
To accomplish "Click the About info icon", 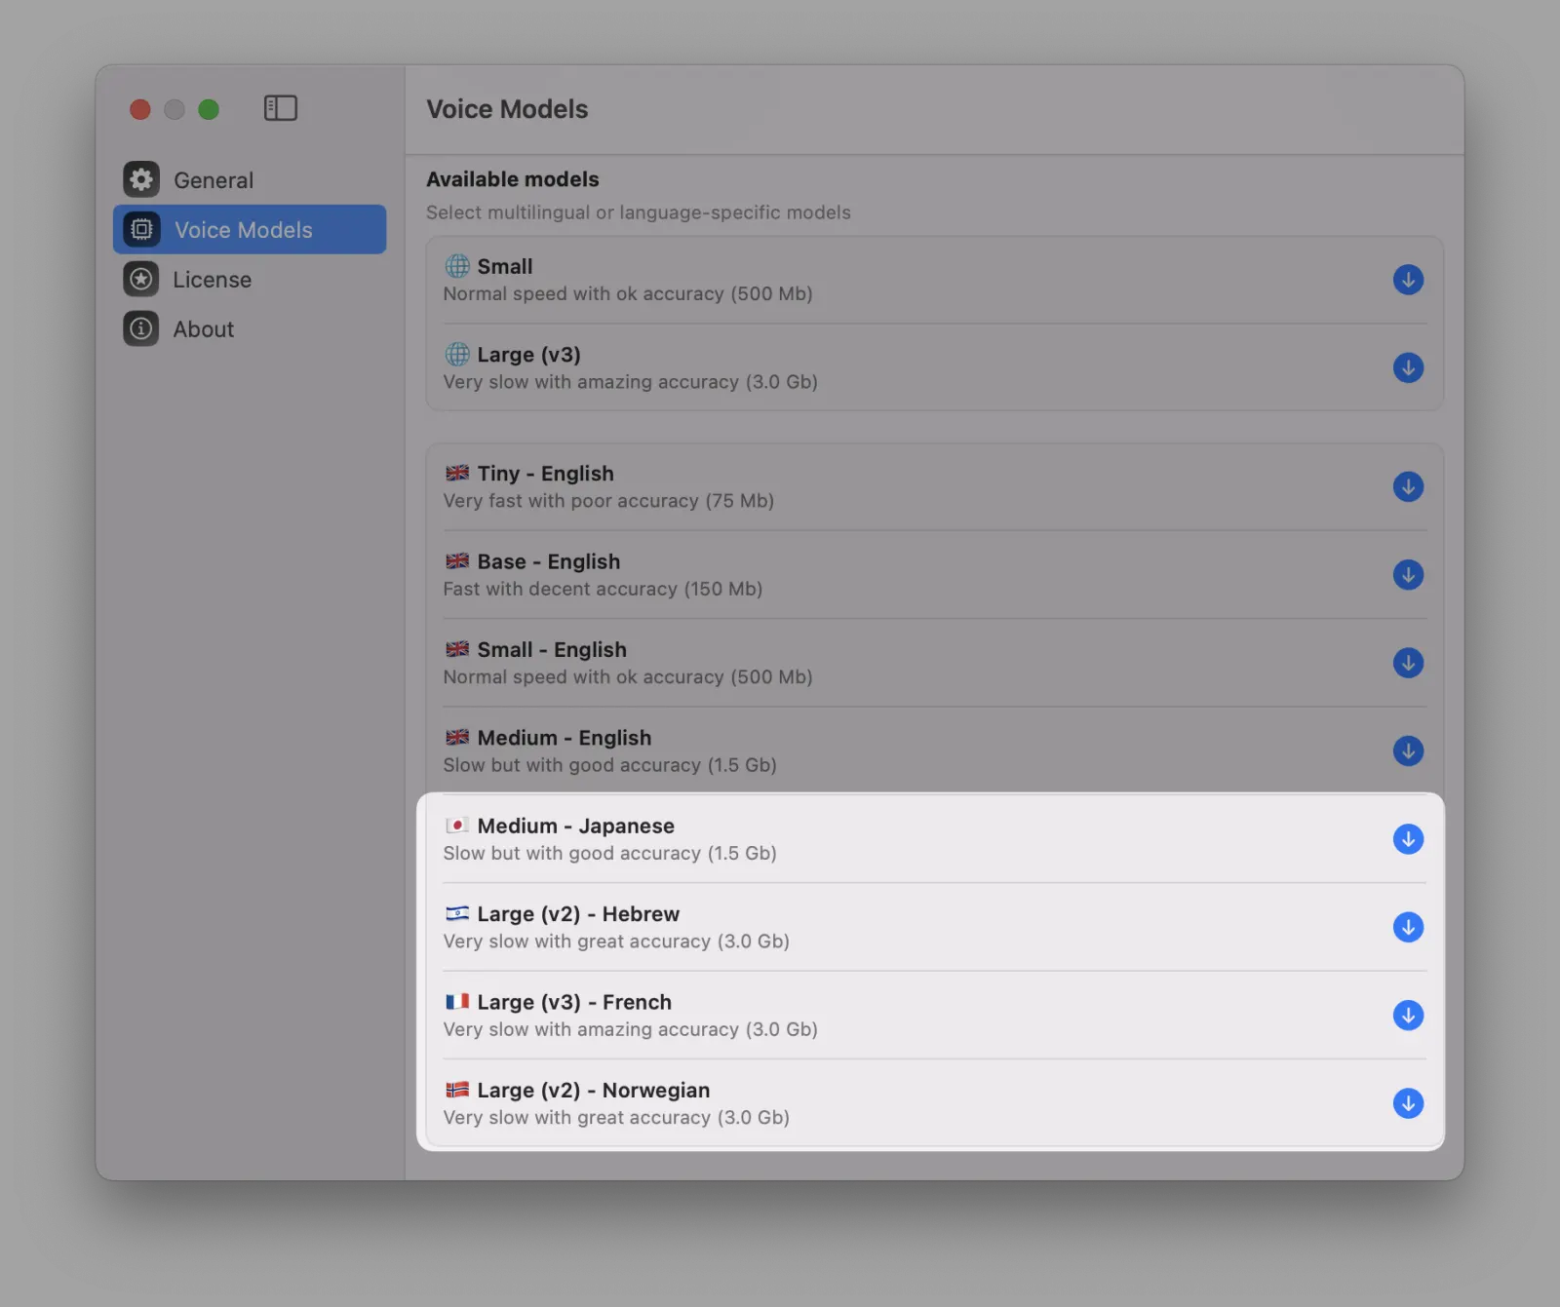I will coord(141,328).
